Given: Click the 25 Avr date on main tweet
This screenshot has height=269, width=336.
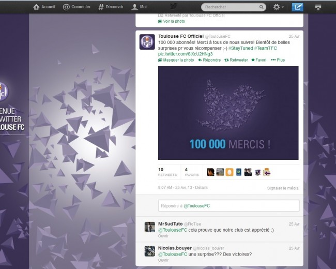Looking at the screenshot, I should (294, 36).
